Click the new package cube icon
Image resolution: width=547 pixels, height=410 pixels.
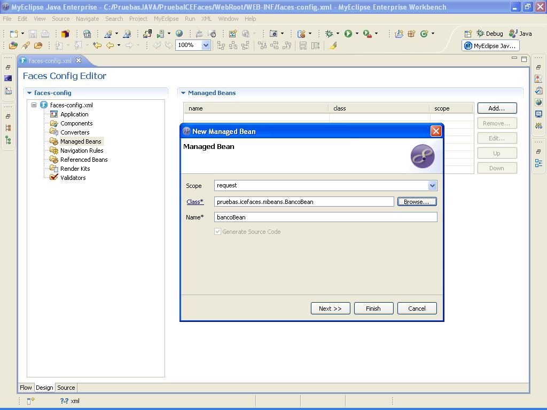click(x=65, y=34)
